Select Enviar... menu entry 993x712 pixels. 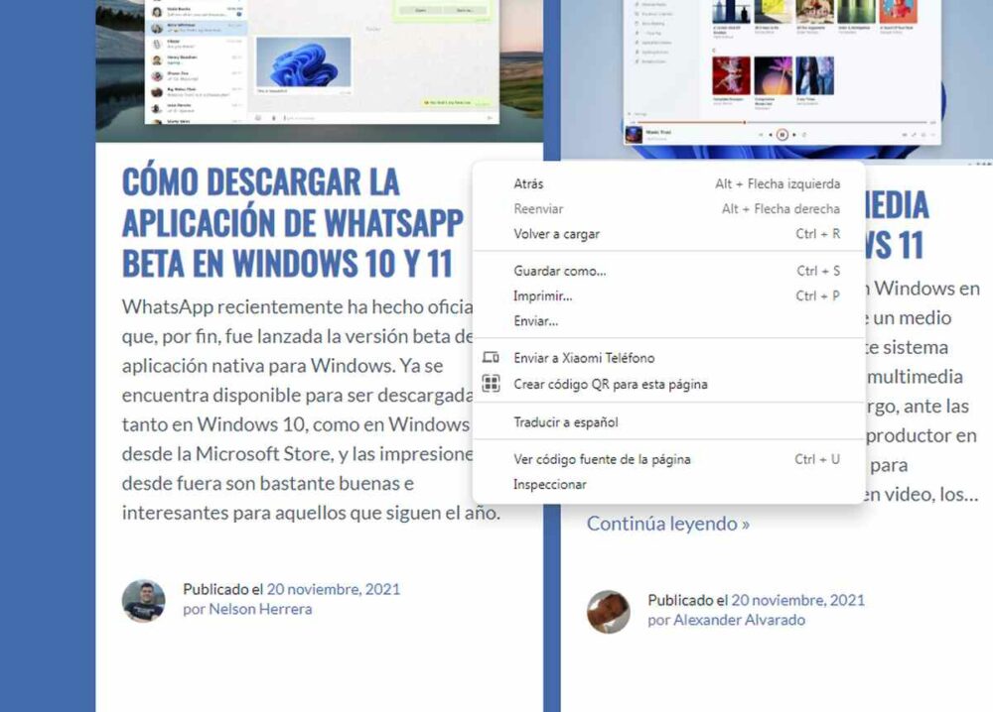[668, 321]
